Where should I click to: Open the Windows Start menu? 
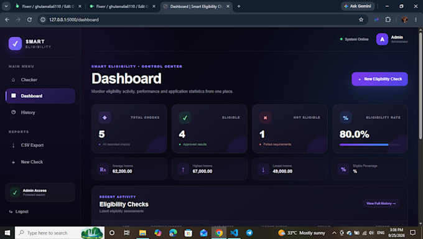[x=7, y=233]
